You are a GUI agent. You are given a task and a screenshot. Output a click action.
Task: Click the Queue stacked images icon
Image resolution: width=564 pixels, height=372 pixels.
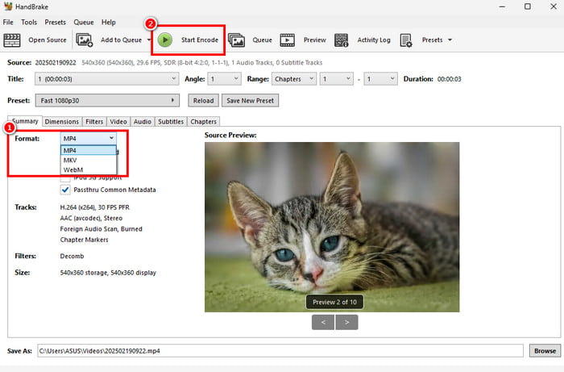pos(236,40)
